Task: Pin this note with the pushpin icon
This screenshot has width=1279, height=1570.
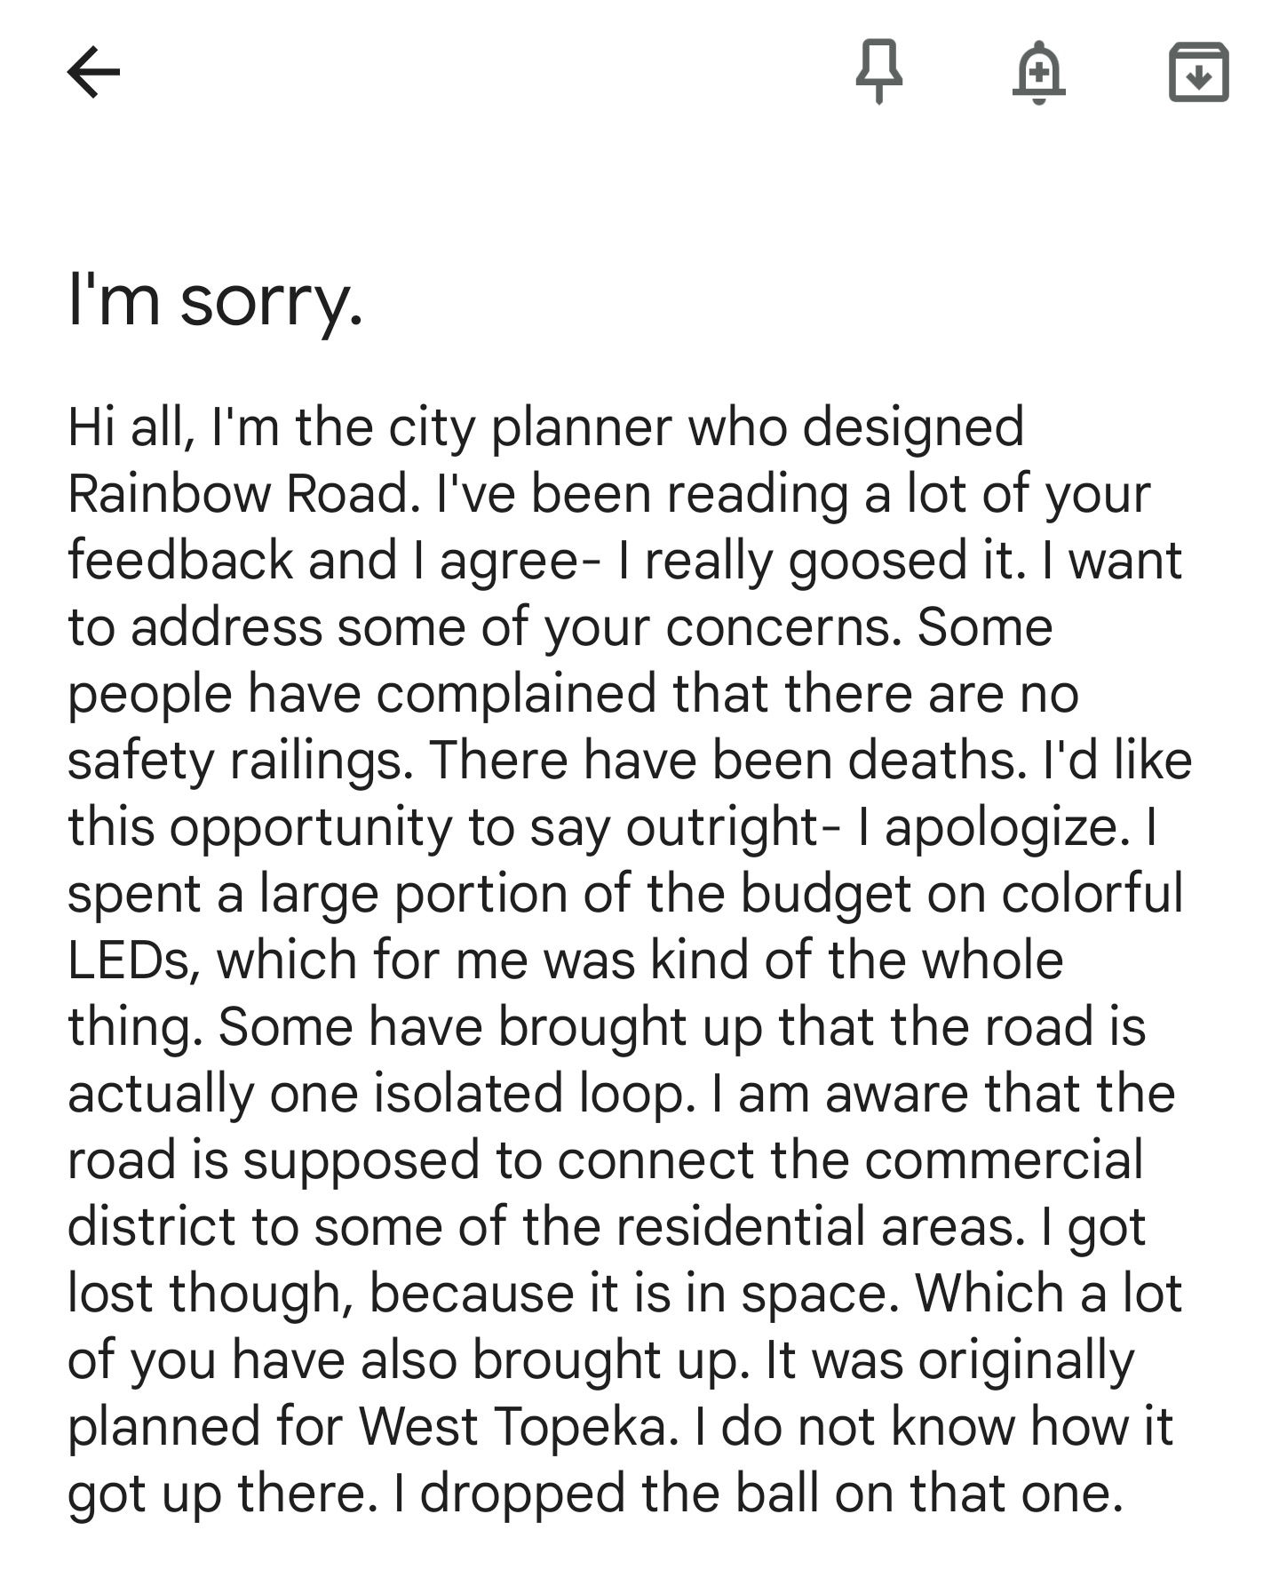Action: point(878,72)
